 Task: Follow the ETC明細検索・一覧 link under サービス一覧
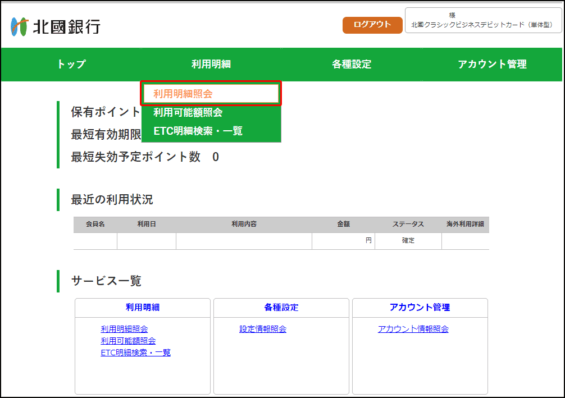[x=135, y=353]
